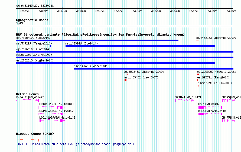
Task: Click the LOC101929639|NR_108109 gene glyph
Action: pos(51,107)
